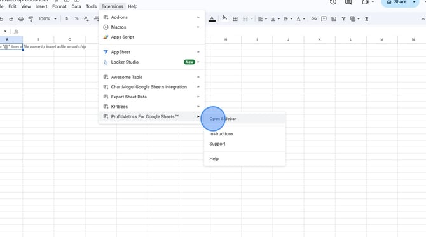Select column K header
This screenshot has height=237, width=426.
pyautogui.click(x=319, y=39)
